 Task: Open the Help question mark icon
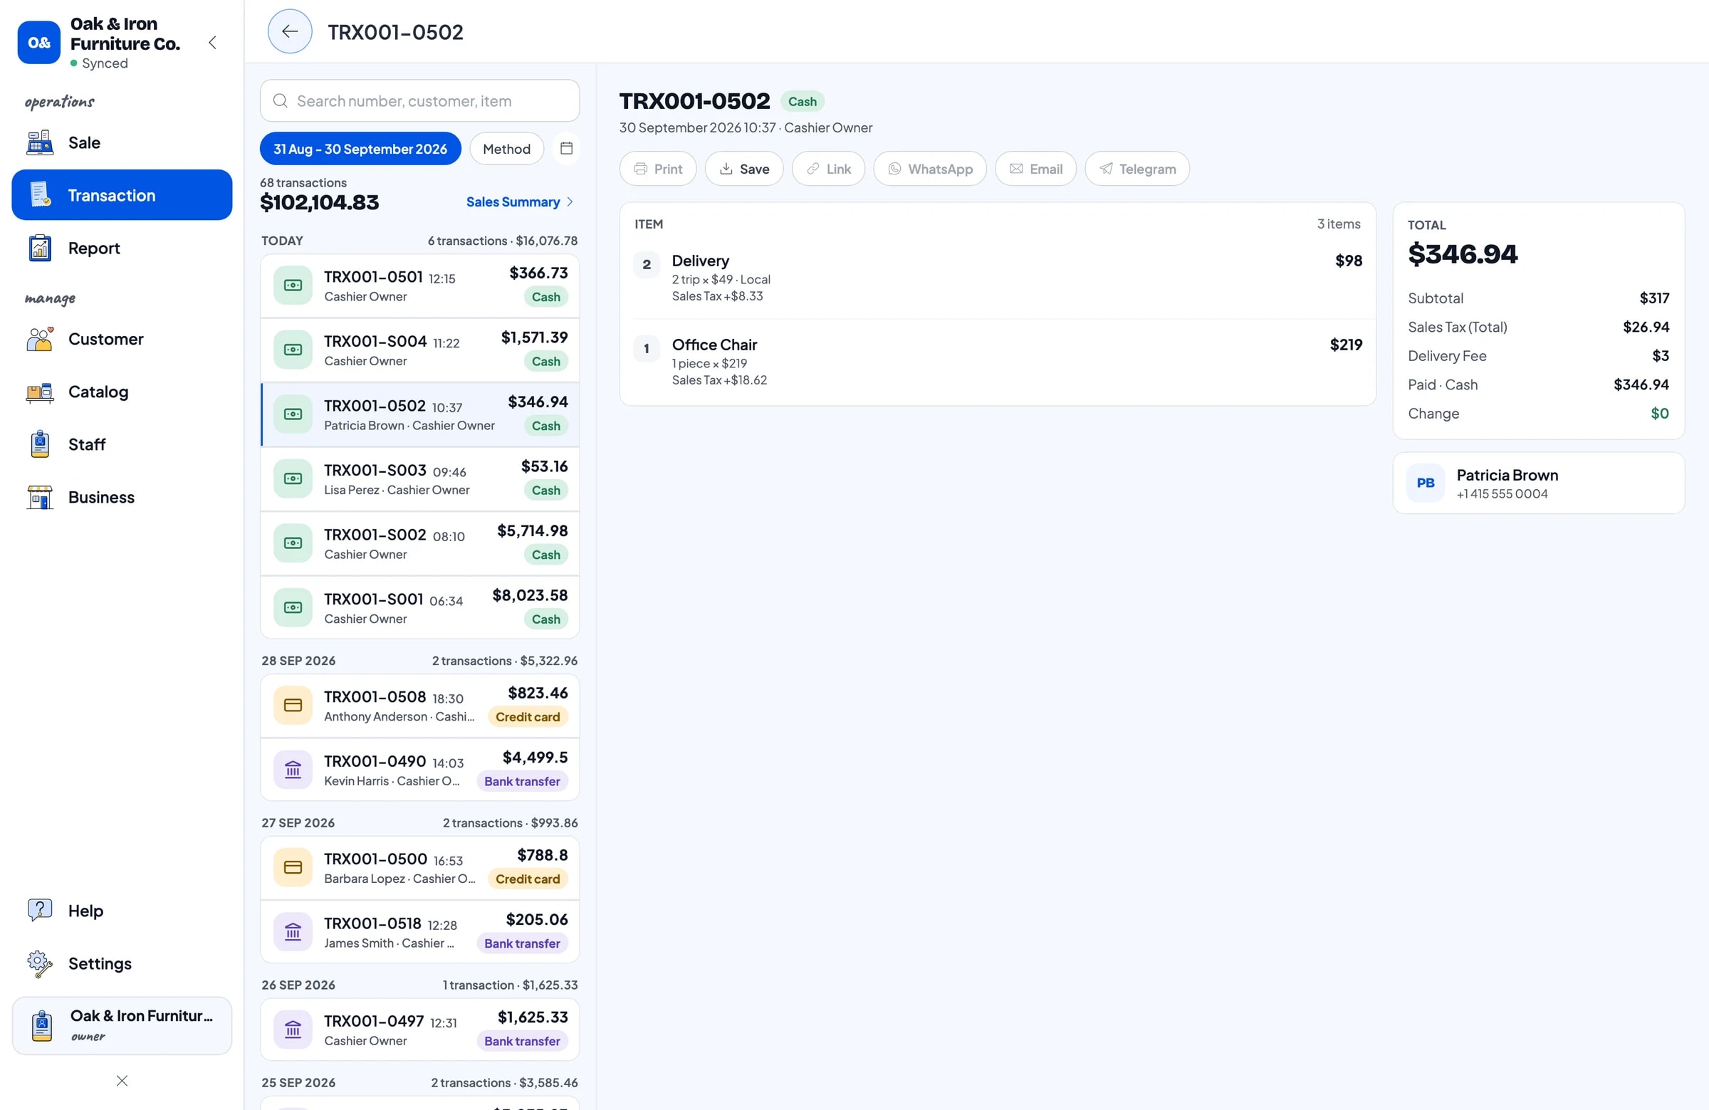pyautogui.click(x=39, y=911)
